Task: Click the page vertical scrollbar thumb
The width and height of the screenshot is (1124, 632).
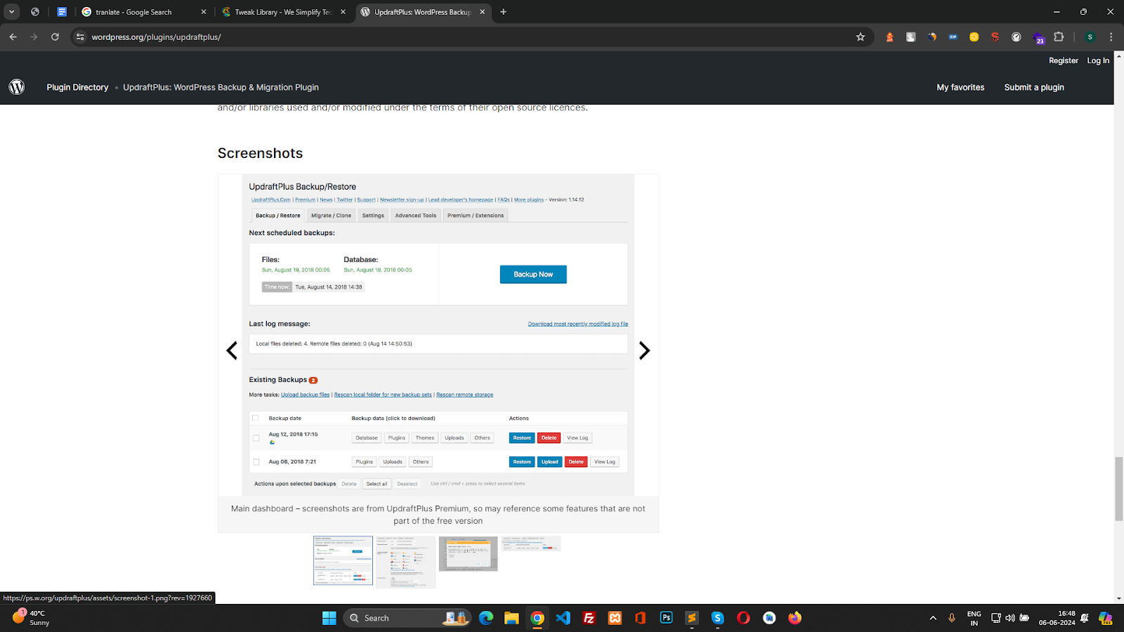Action: click(1118, 489)
